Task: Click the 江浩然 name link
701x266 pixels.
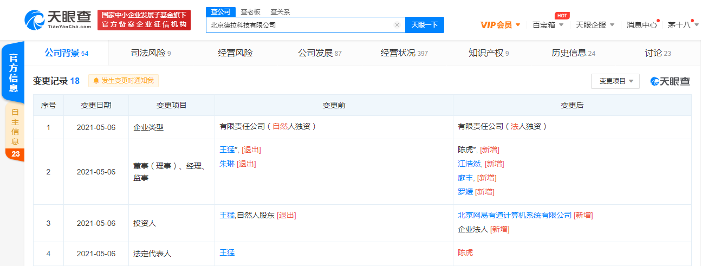Action: (469, 164)
